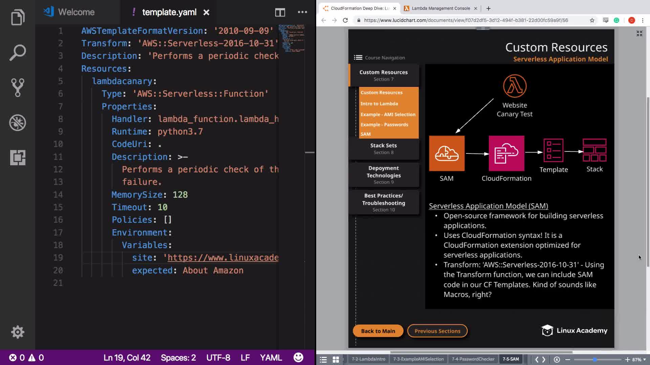Open the Source Control view

coord(18,88)
